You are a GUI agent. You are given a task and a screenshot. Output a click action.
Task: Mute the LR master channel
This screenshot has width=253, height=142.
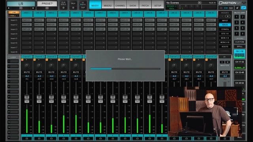225,72
